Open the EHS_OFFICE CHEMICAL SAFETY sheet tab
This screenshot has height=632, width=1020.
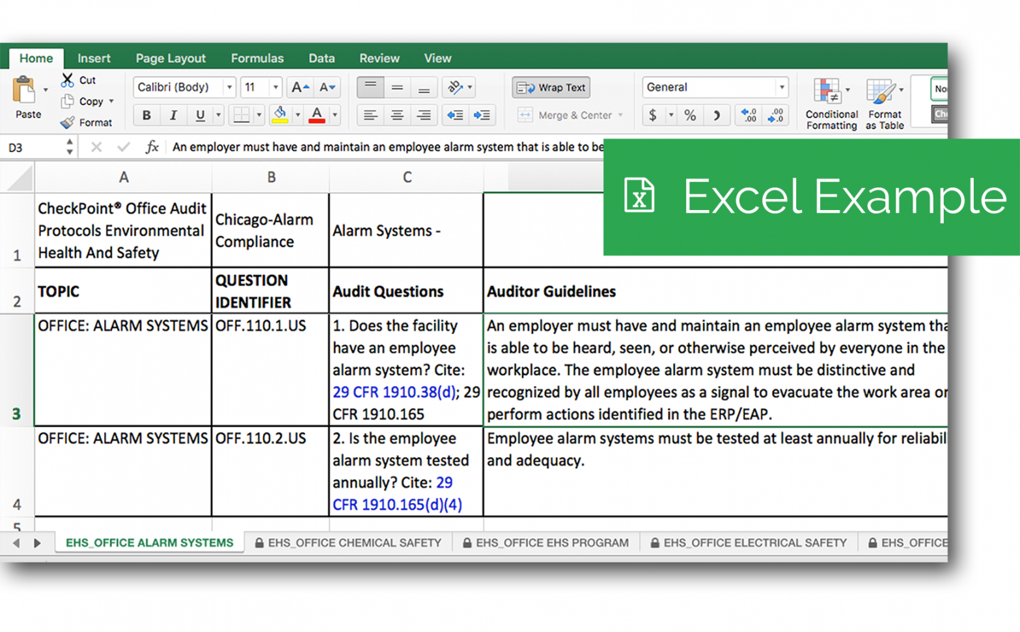click(x=348, y=543)
